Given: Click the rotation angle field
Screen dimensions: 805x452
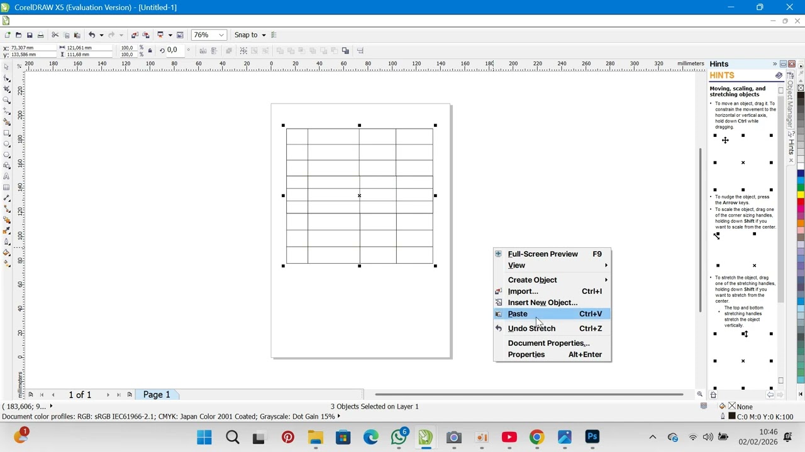Looking at the screenshot, I should (x=175, y=50).
